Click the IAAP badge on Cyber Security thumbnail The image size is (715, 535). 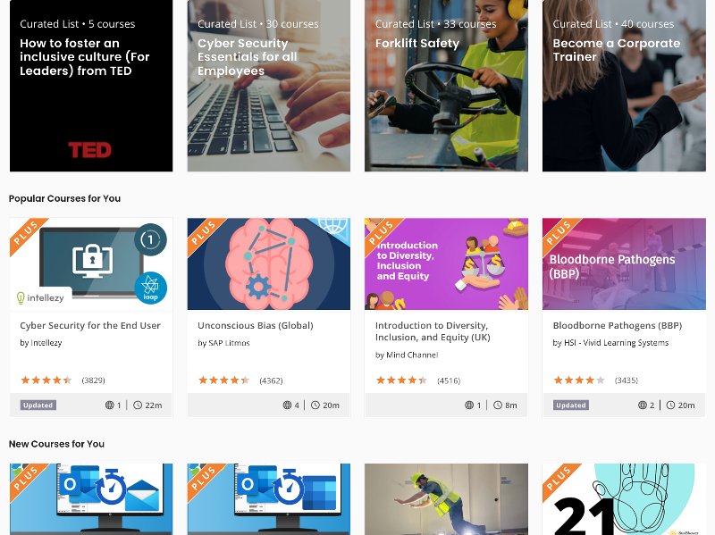click(x=150, y=288)
